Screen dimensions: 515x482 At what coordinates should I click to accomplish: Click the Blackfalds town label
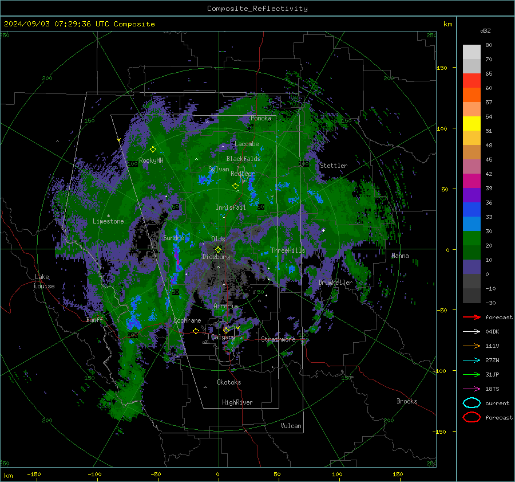(x=243, y=159)
